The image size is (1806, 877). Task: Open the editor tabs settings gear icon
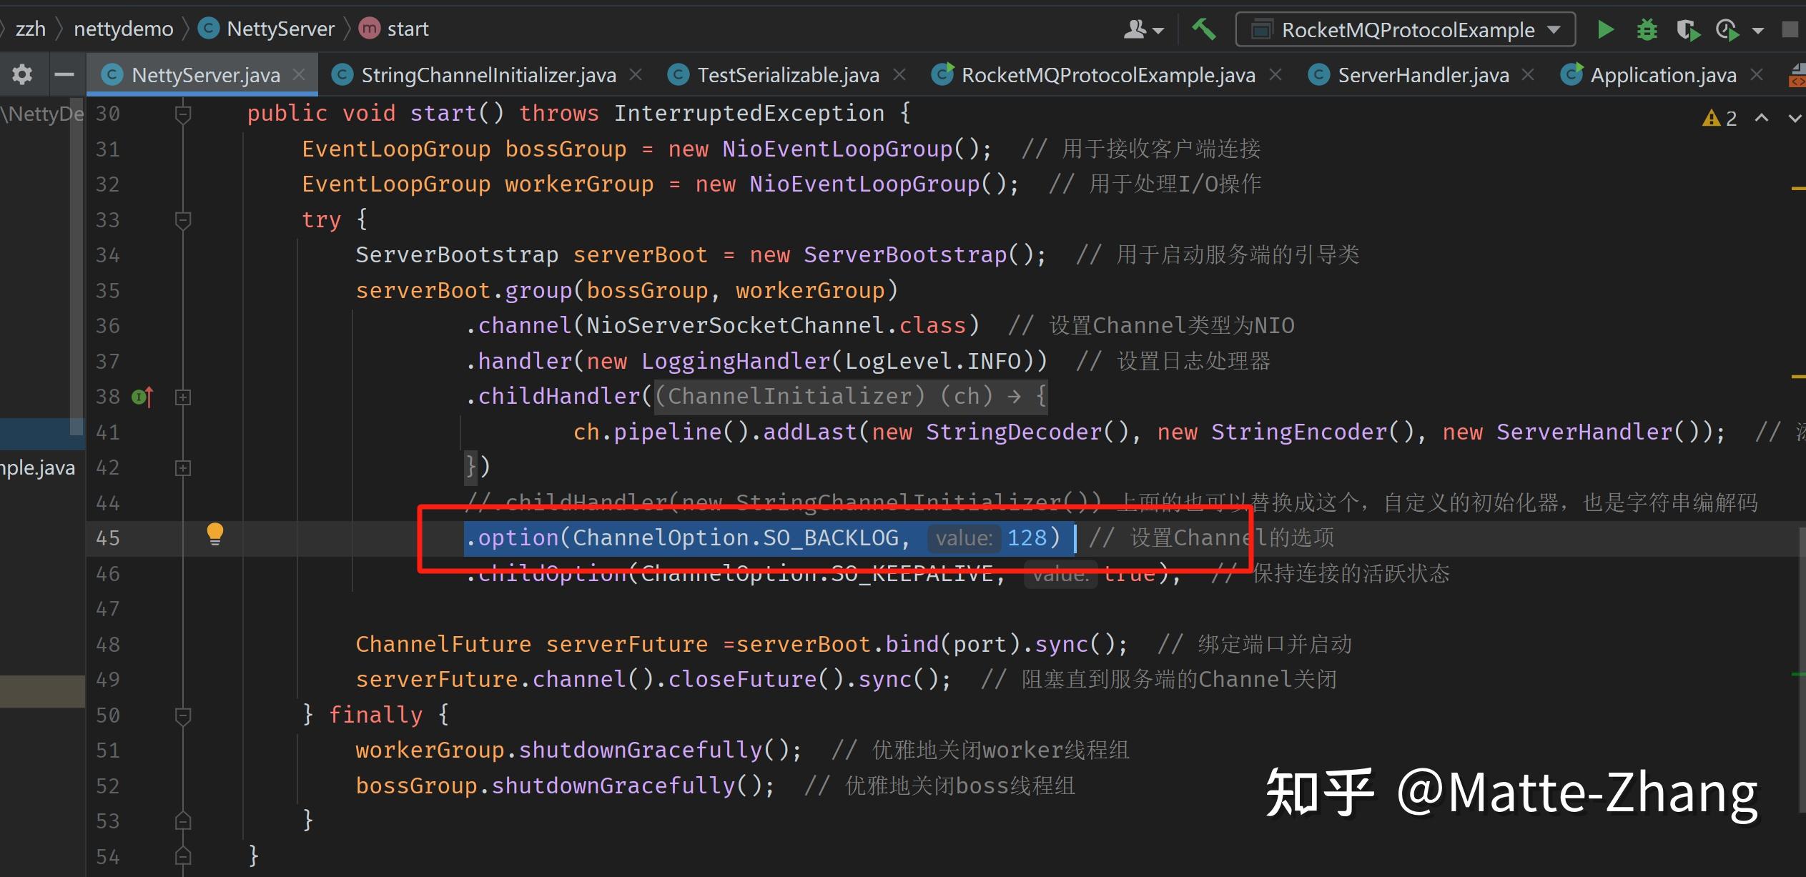click(x=22, y=74)
